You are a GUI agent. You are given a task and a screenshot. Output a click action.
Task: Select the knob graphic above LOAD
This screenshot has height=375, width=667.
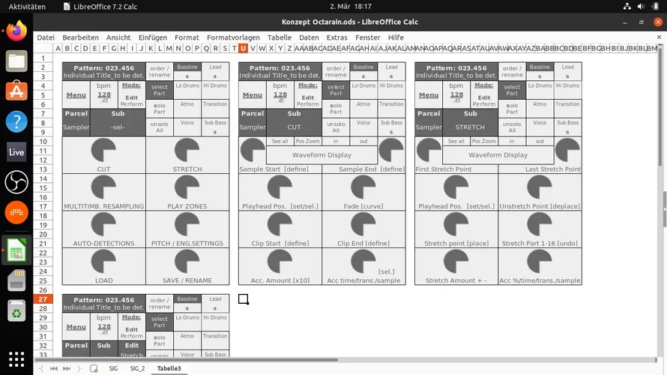pyautogui.click(x=103, y=261)
